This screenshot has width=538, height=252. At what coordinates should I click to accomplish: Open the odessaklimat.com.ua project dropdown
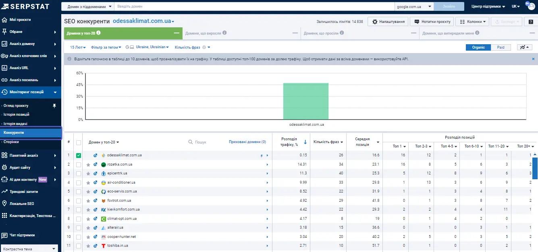click(x=143, y=21)
